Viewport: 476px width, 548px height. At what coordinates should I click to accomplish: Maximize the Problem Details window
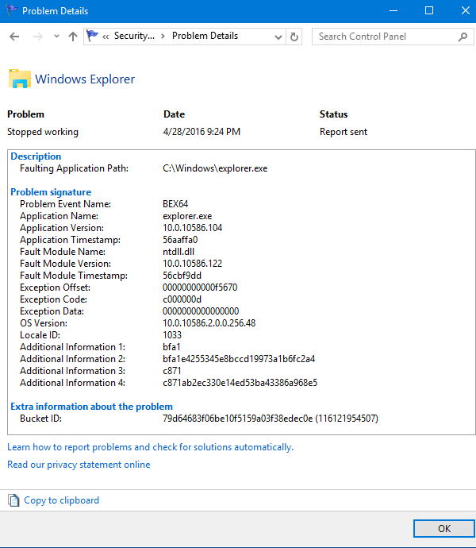click(429, 10)
